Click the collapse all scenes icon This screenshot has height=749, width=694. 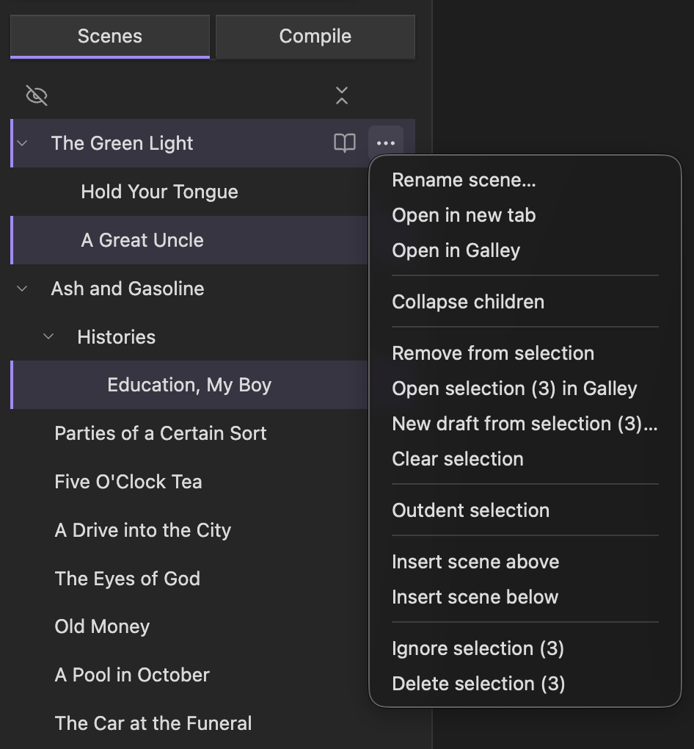[x=342, y=95]
